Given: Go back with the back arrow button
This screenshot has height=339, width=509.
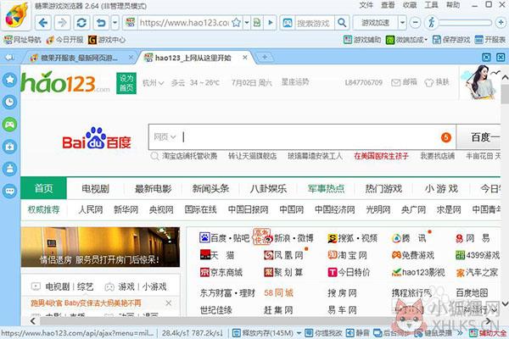Looking at the screenshot, I should (43, 23).
